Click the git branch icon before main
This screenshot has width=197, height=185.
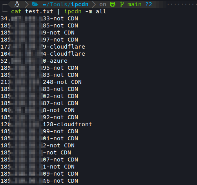coord(122,4)
